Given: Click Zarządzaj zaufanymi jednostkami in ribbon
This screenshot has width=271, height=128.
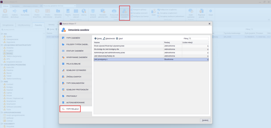Looking at the screenshot, I should (171, 17).
